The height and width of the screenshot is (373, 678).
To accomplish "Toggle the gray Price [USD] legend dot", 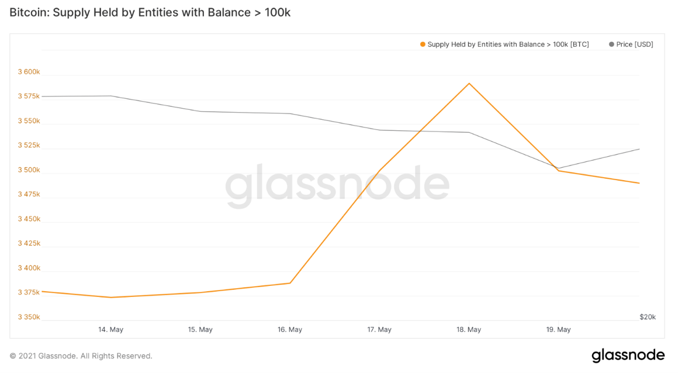I will [611, 44].
